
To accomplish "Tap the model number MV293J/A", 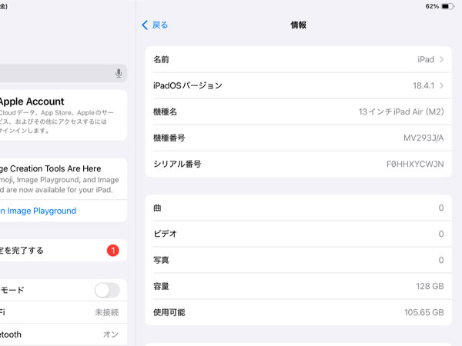I will [423, 138].
